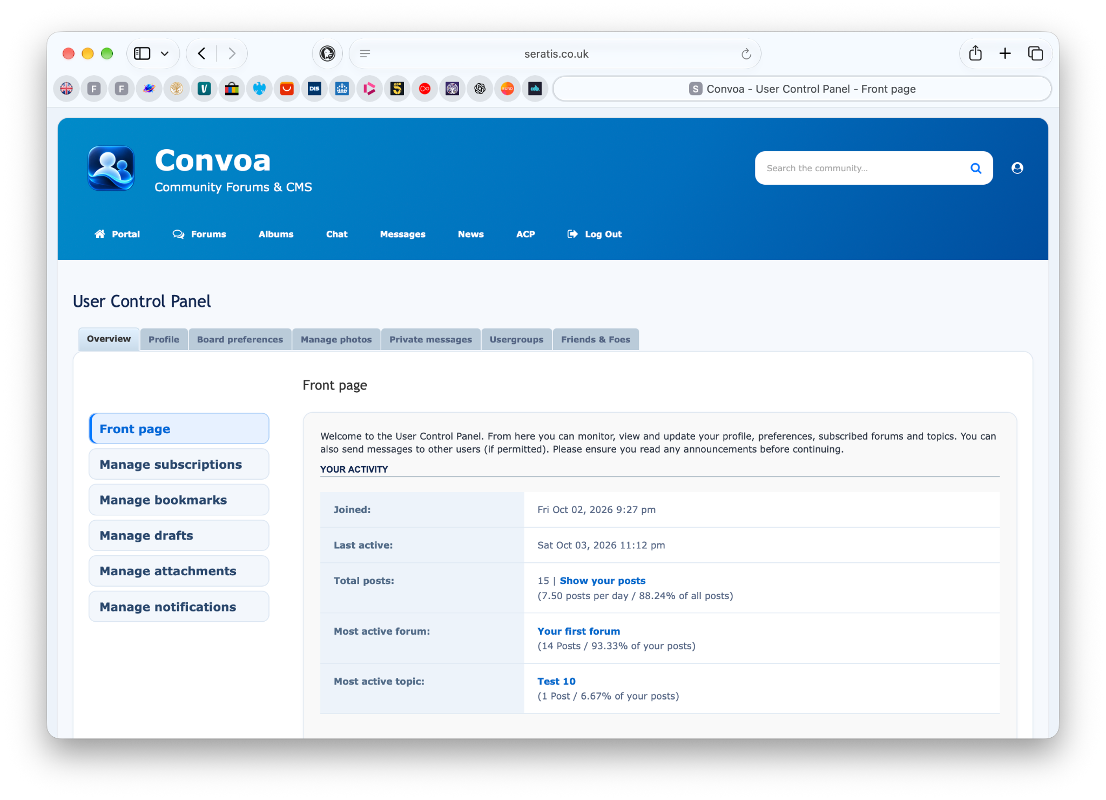Open the Usergroups tab
The width and height of the screenshot is (1106, 800).
pyautogui.click(x=516, y=339)
